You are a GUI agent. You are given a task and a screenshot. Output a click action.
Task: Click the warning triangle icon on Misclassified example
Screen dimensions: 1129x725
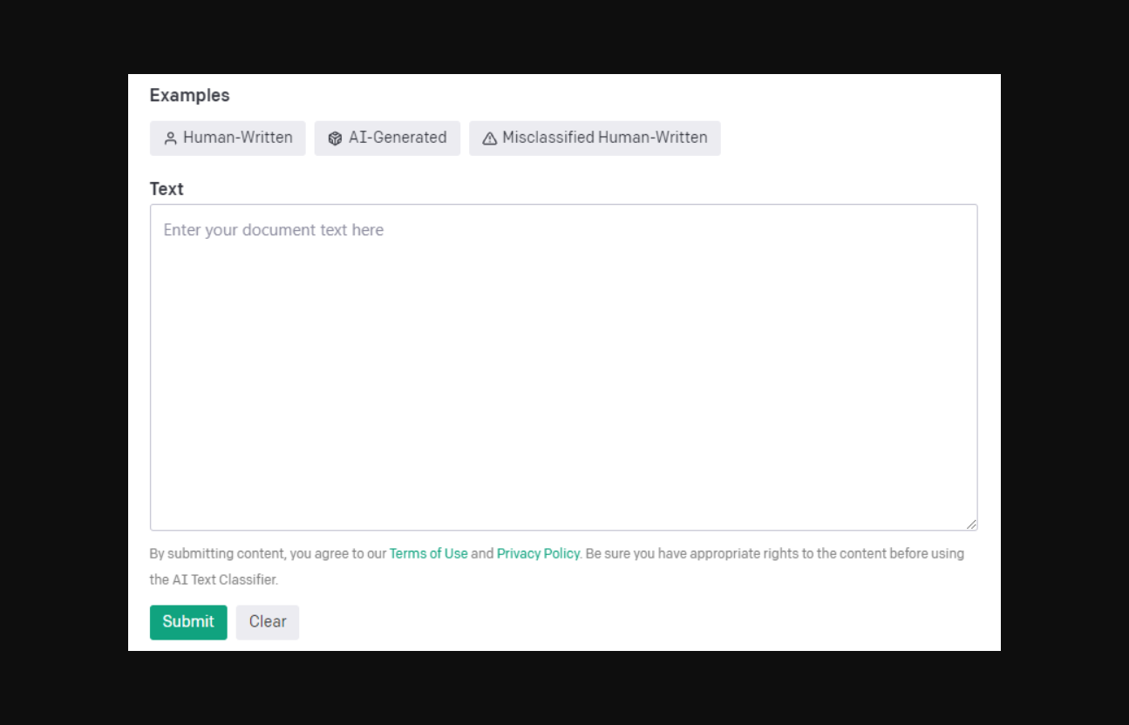(489, 139)
